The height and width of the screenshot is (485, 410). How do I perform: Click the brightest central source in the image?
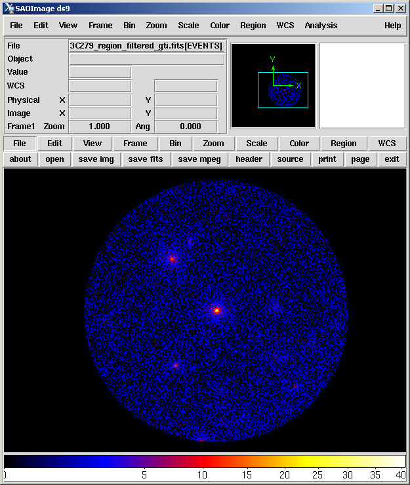216,310
